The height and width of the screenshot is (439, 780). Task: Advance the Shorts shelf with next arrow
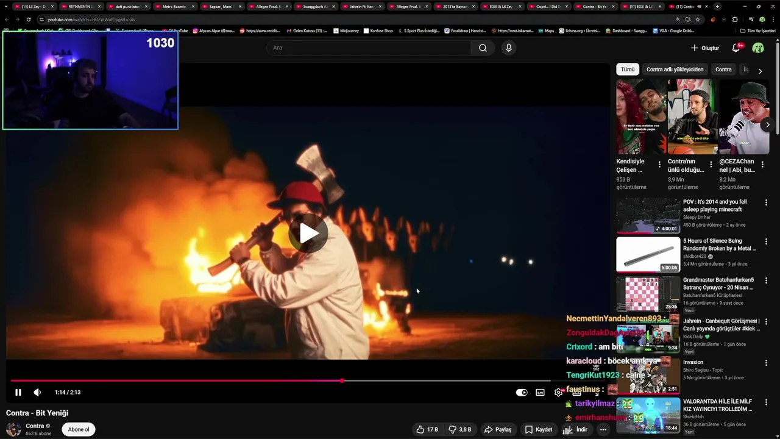(x=768, y=124)
